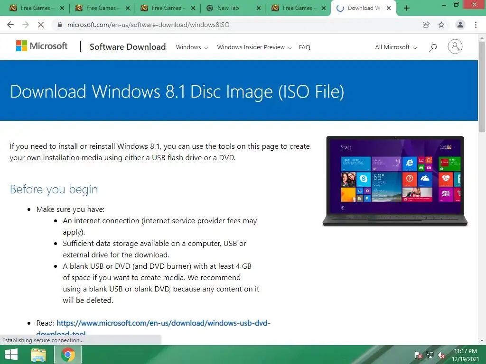Restore down the Chrome window
This screenshot has height=364, width=486.
[457, 5]
